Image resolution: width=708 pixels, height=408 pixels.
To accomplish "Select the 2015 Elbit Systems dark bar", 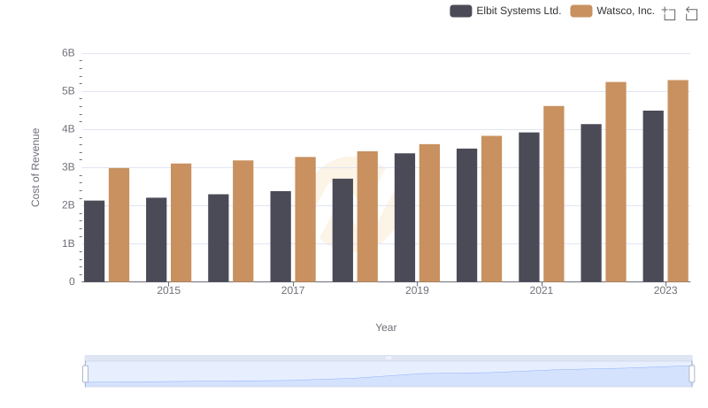I will (x=157, y=240).
